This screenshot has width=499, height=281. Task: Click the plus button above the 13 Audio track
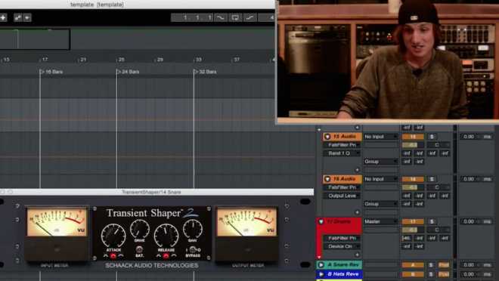point(357,128)
